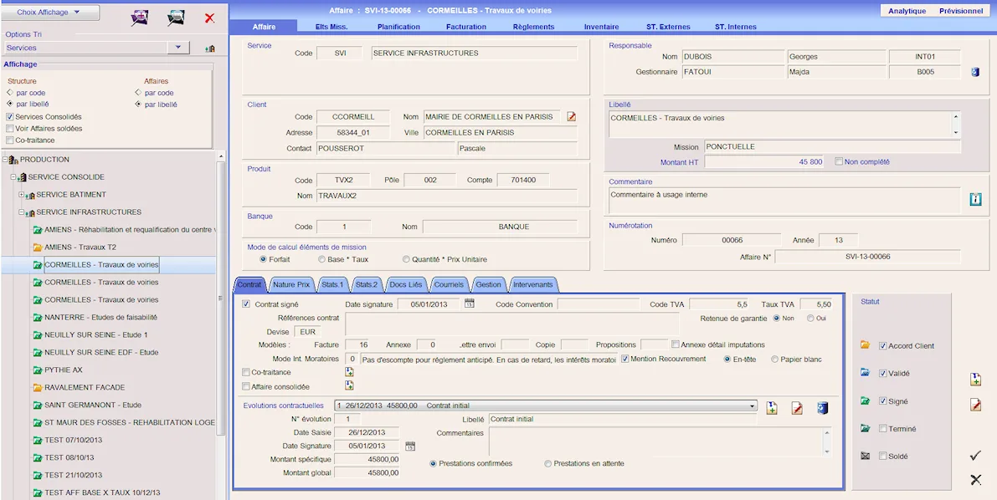
Task: Click dark folder icon beside Terminé
Action: pyautogui.click(x=865, y=428)
